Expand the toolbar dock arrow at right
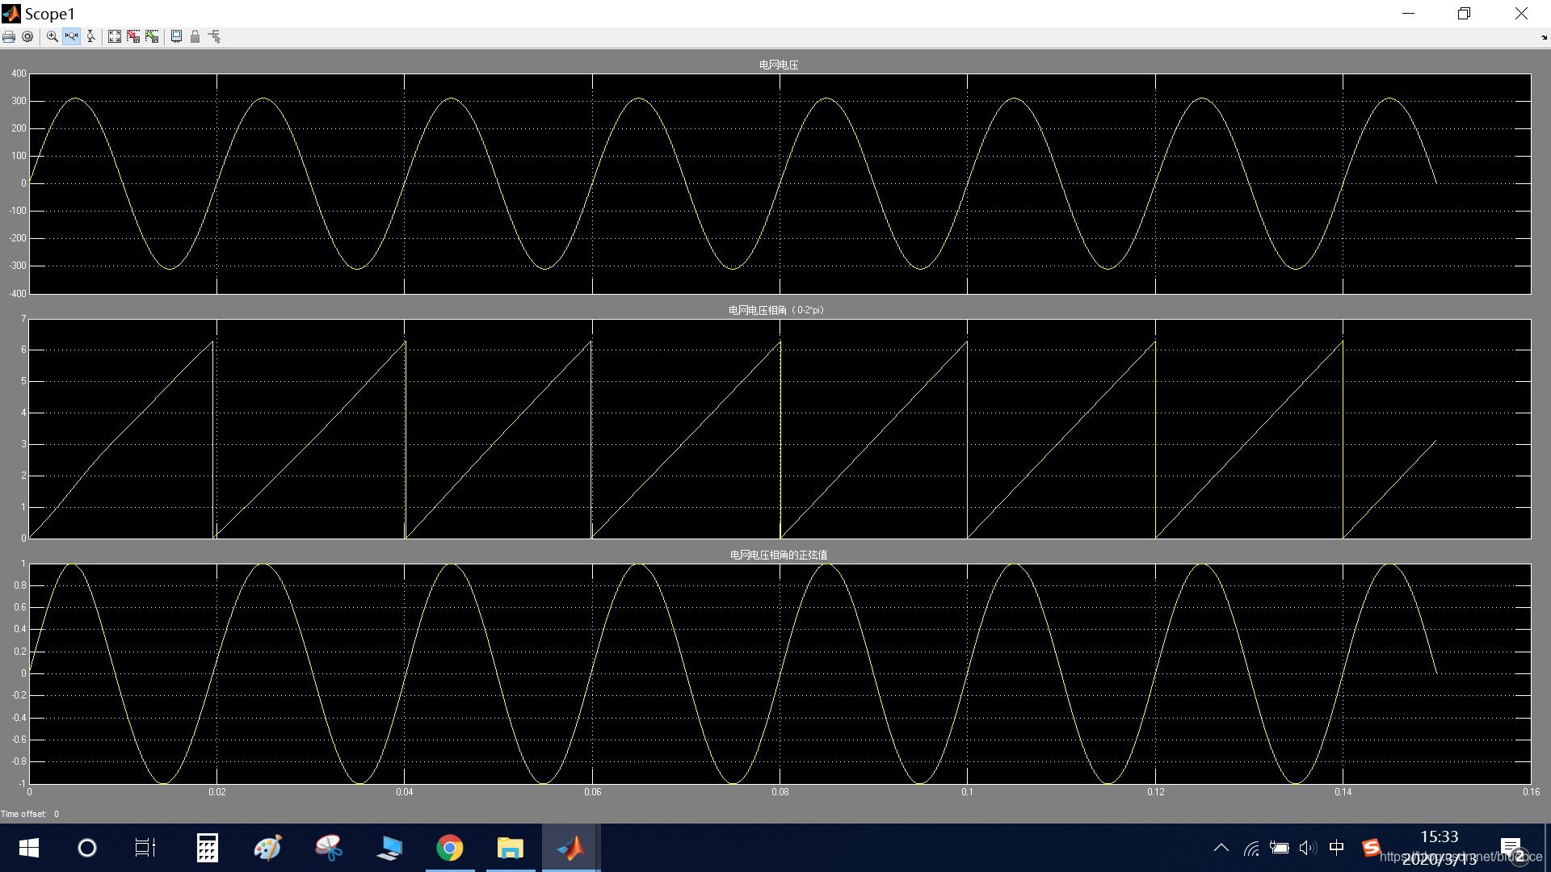This screenshot has width=1551, height=872. tap(1544, 37)
